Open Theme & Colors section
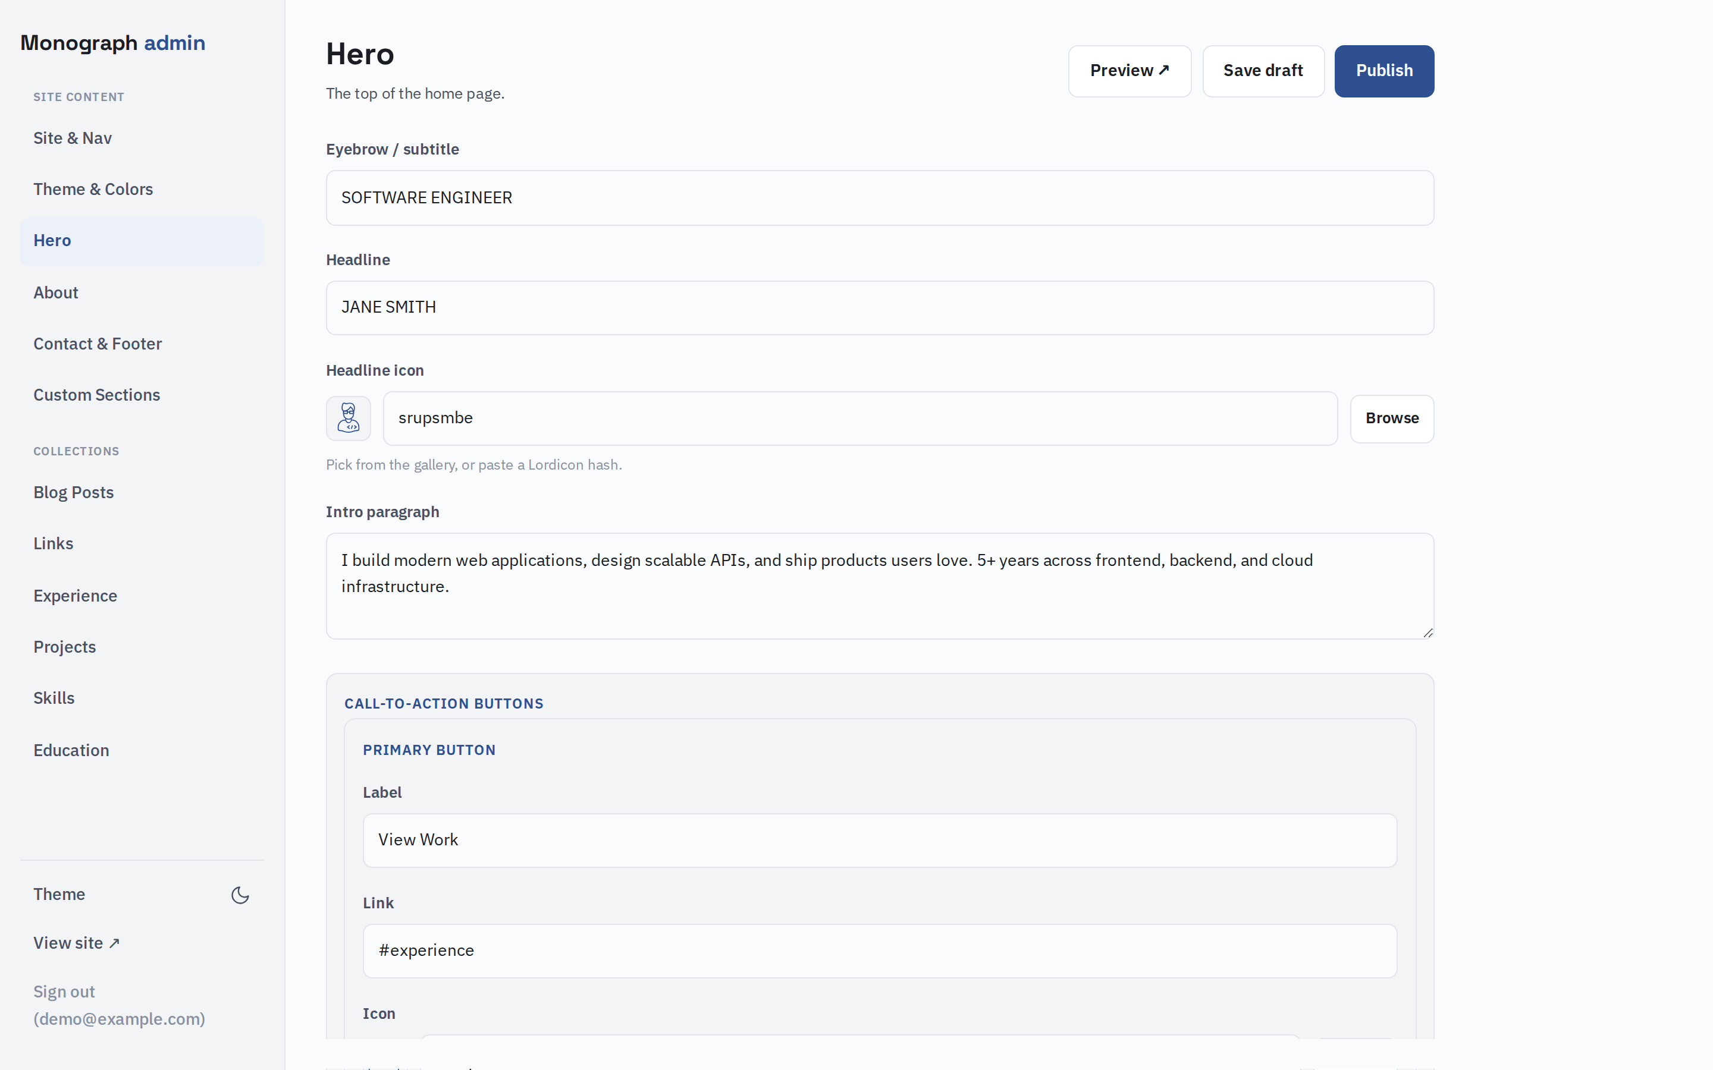Image resolution: width=1713 pixels, height=1070 pixels. tap(142, 189)
